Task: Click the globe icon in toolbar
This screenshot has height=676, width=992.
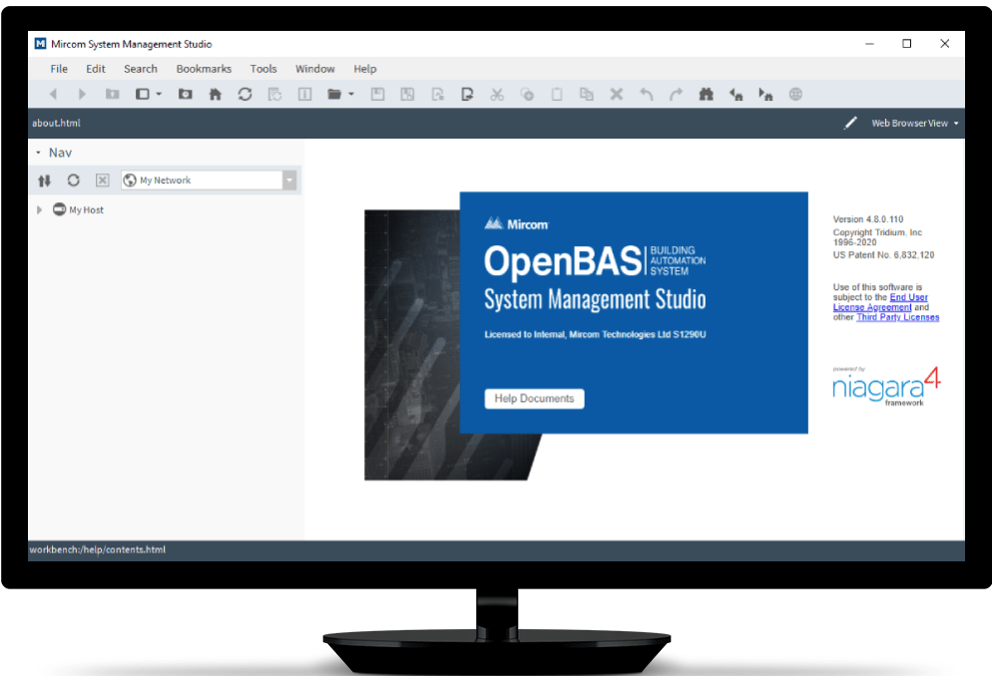Action: (795, 94)
